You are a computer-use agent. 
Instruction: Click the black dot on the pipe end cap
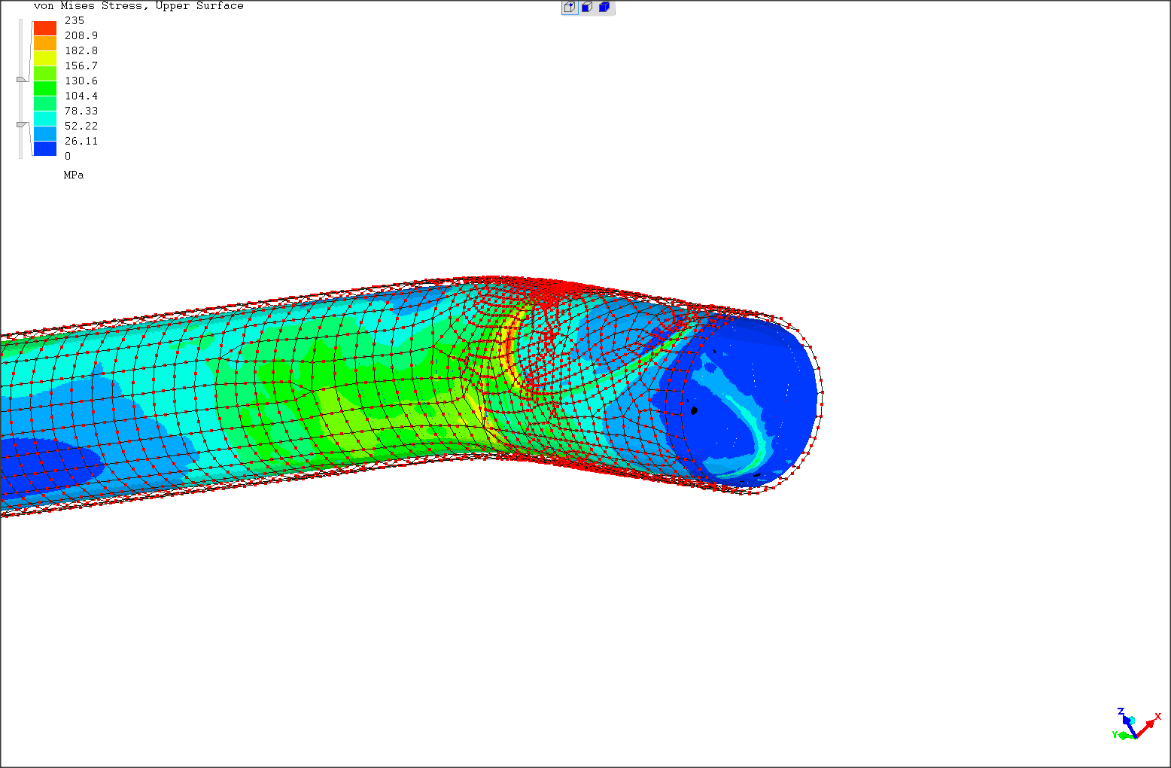point(694,410)
